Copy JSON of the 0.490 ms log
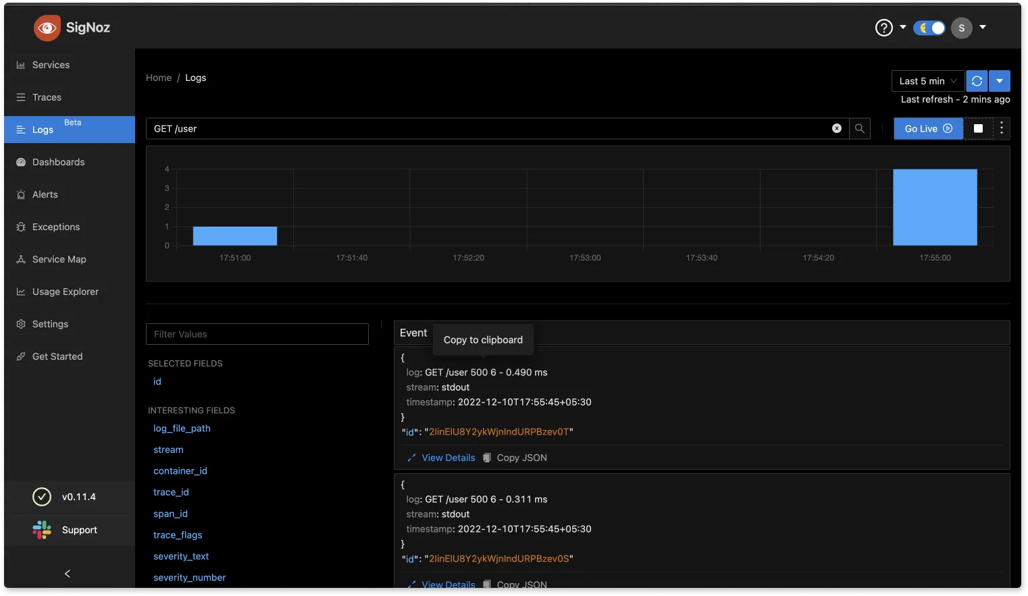The width and height of the screenshot is (1028, 596). coord(515,458)
